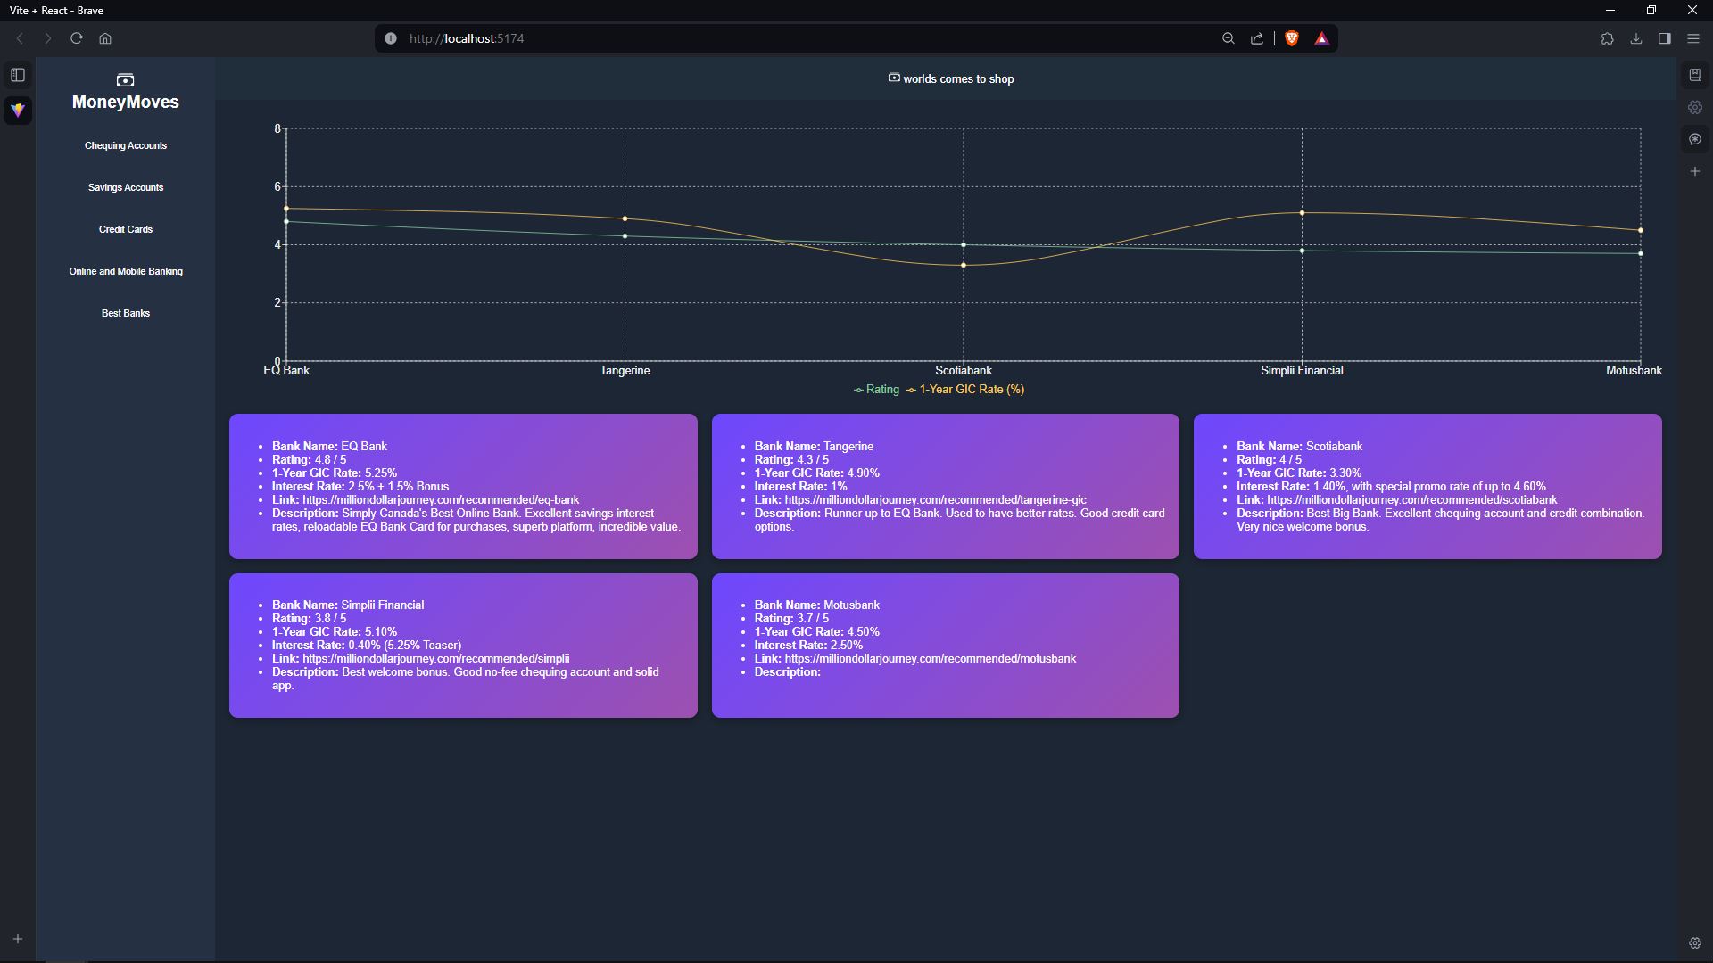Go to Credit Cards page
Viewport: 1713px width, 963px height.
[126, 229]
